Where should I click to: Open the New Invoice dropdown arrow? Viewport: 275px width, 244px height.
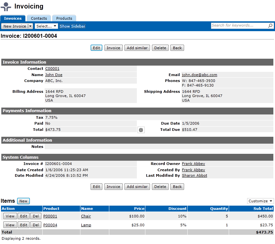[x=30, y=26]
